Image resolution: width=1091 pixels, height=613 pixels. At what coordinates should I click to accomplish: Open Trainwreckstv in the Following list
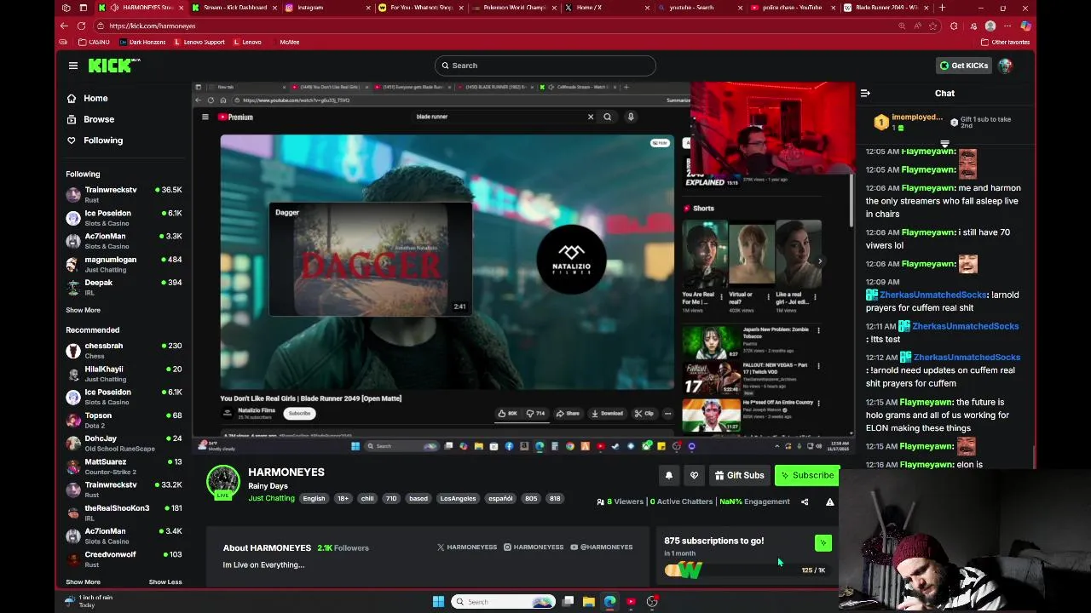124,195
